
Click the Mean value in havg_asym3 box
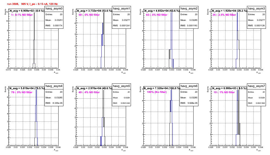(261, 20)
